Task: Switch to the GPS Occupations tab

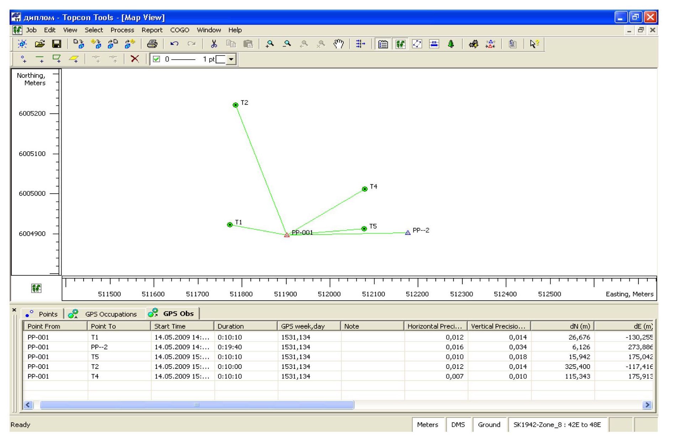Action: pyautogui.click(x=111, y=314)
